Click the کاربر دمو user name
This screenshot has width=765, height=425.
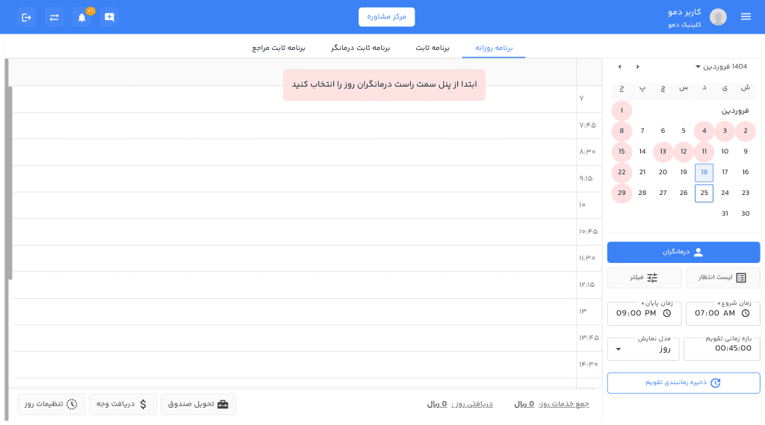pyautogui.click(x=684, y=12)
